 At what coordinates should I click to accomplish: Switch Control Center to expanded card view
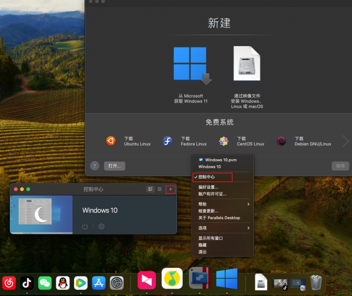tap(151, 189)
